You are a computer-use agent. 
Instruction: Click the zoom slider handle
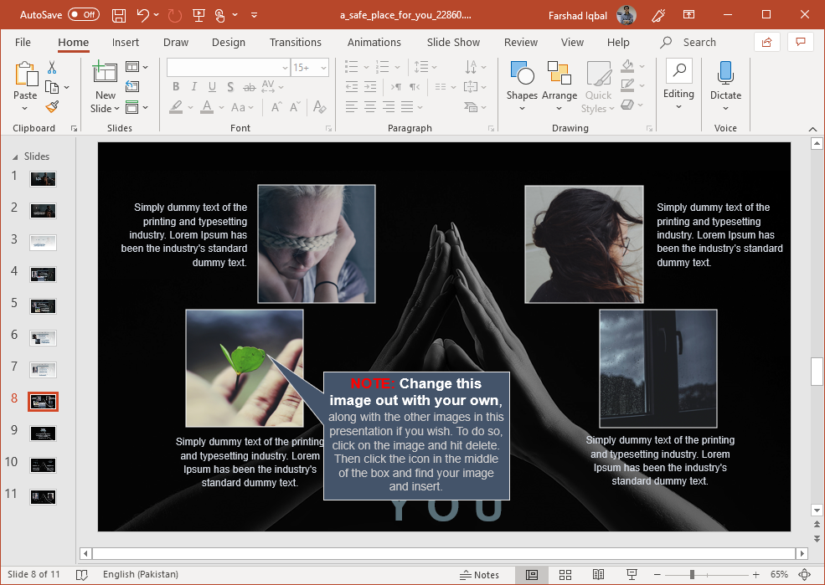coord(692,575)
